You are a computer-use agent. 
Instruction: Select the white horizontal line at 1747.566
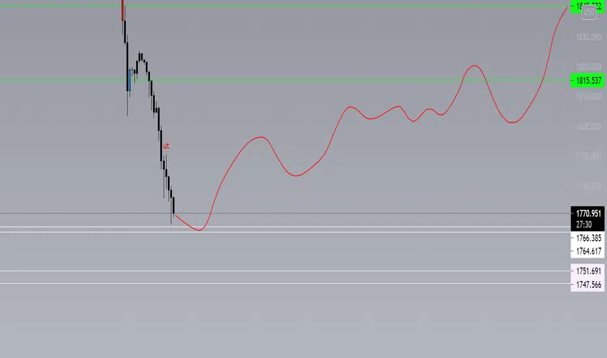285,284
